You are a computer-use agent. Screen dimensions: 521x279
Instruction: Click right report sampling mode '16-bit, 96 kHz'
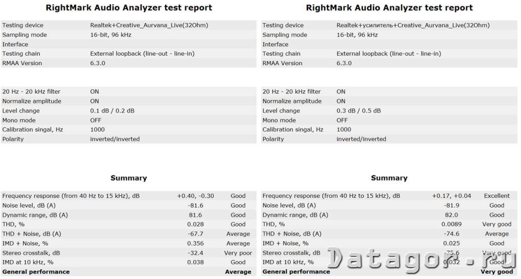click(357, 35)
